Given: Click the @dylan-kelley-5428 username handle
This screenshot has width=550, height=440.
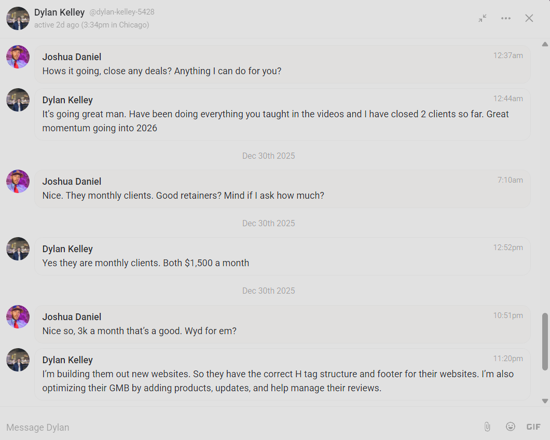Looking at the screenshot, I should pos(122,12).
